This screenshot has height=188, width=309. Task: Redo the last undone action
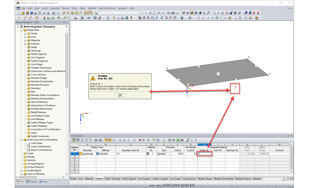click(x=58, y=13)
